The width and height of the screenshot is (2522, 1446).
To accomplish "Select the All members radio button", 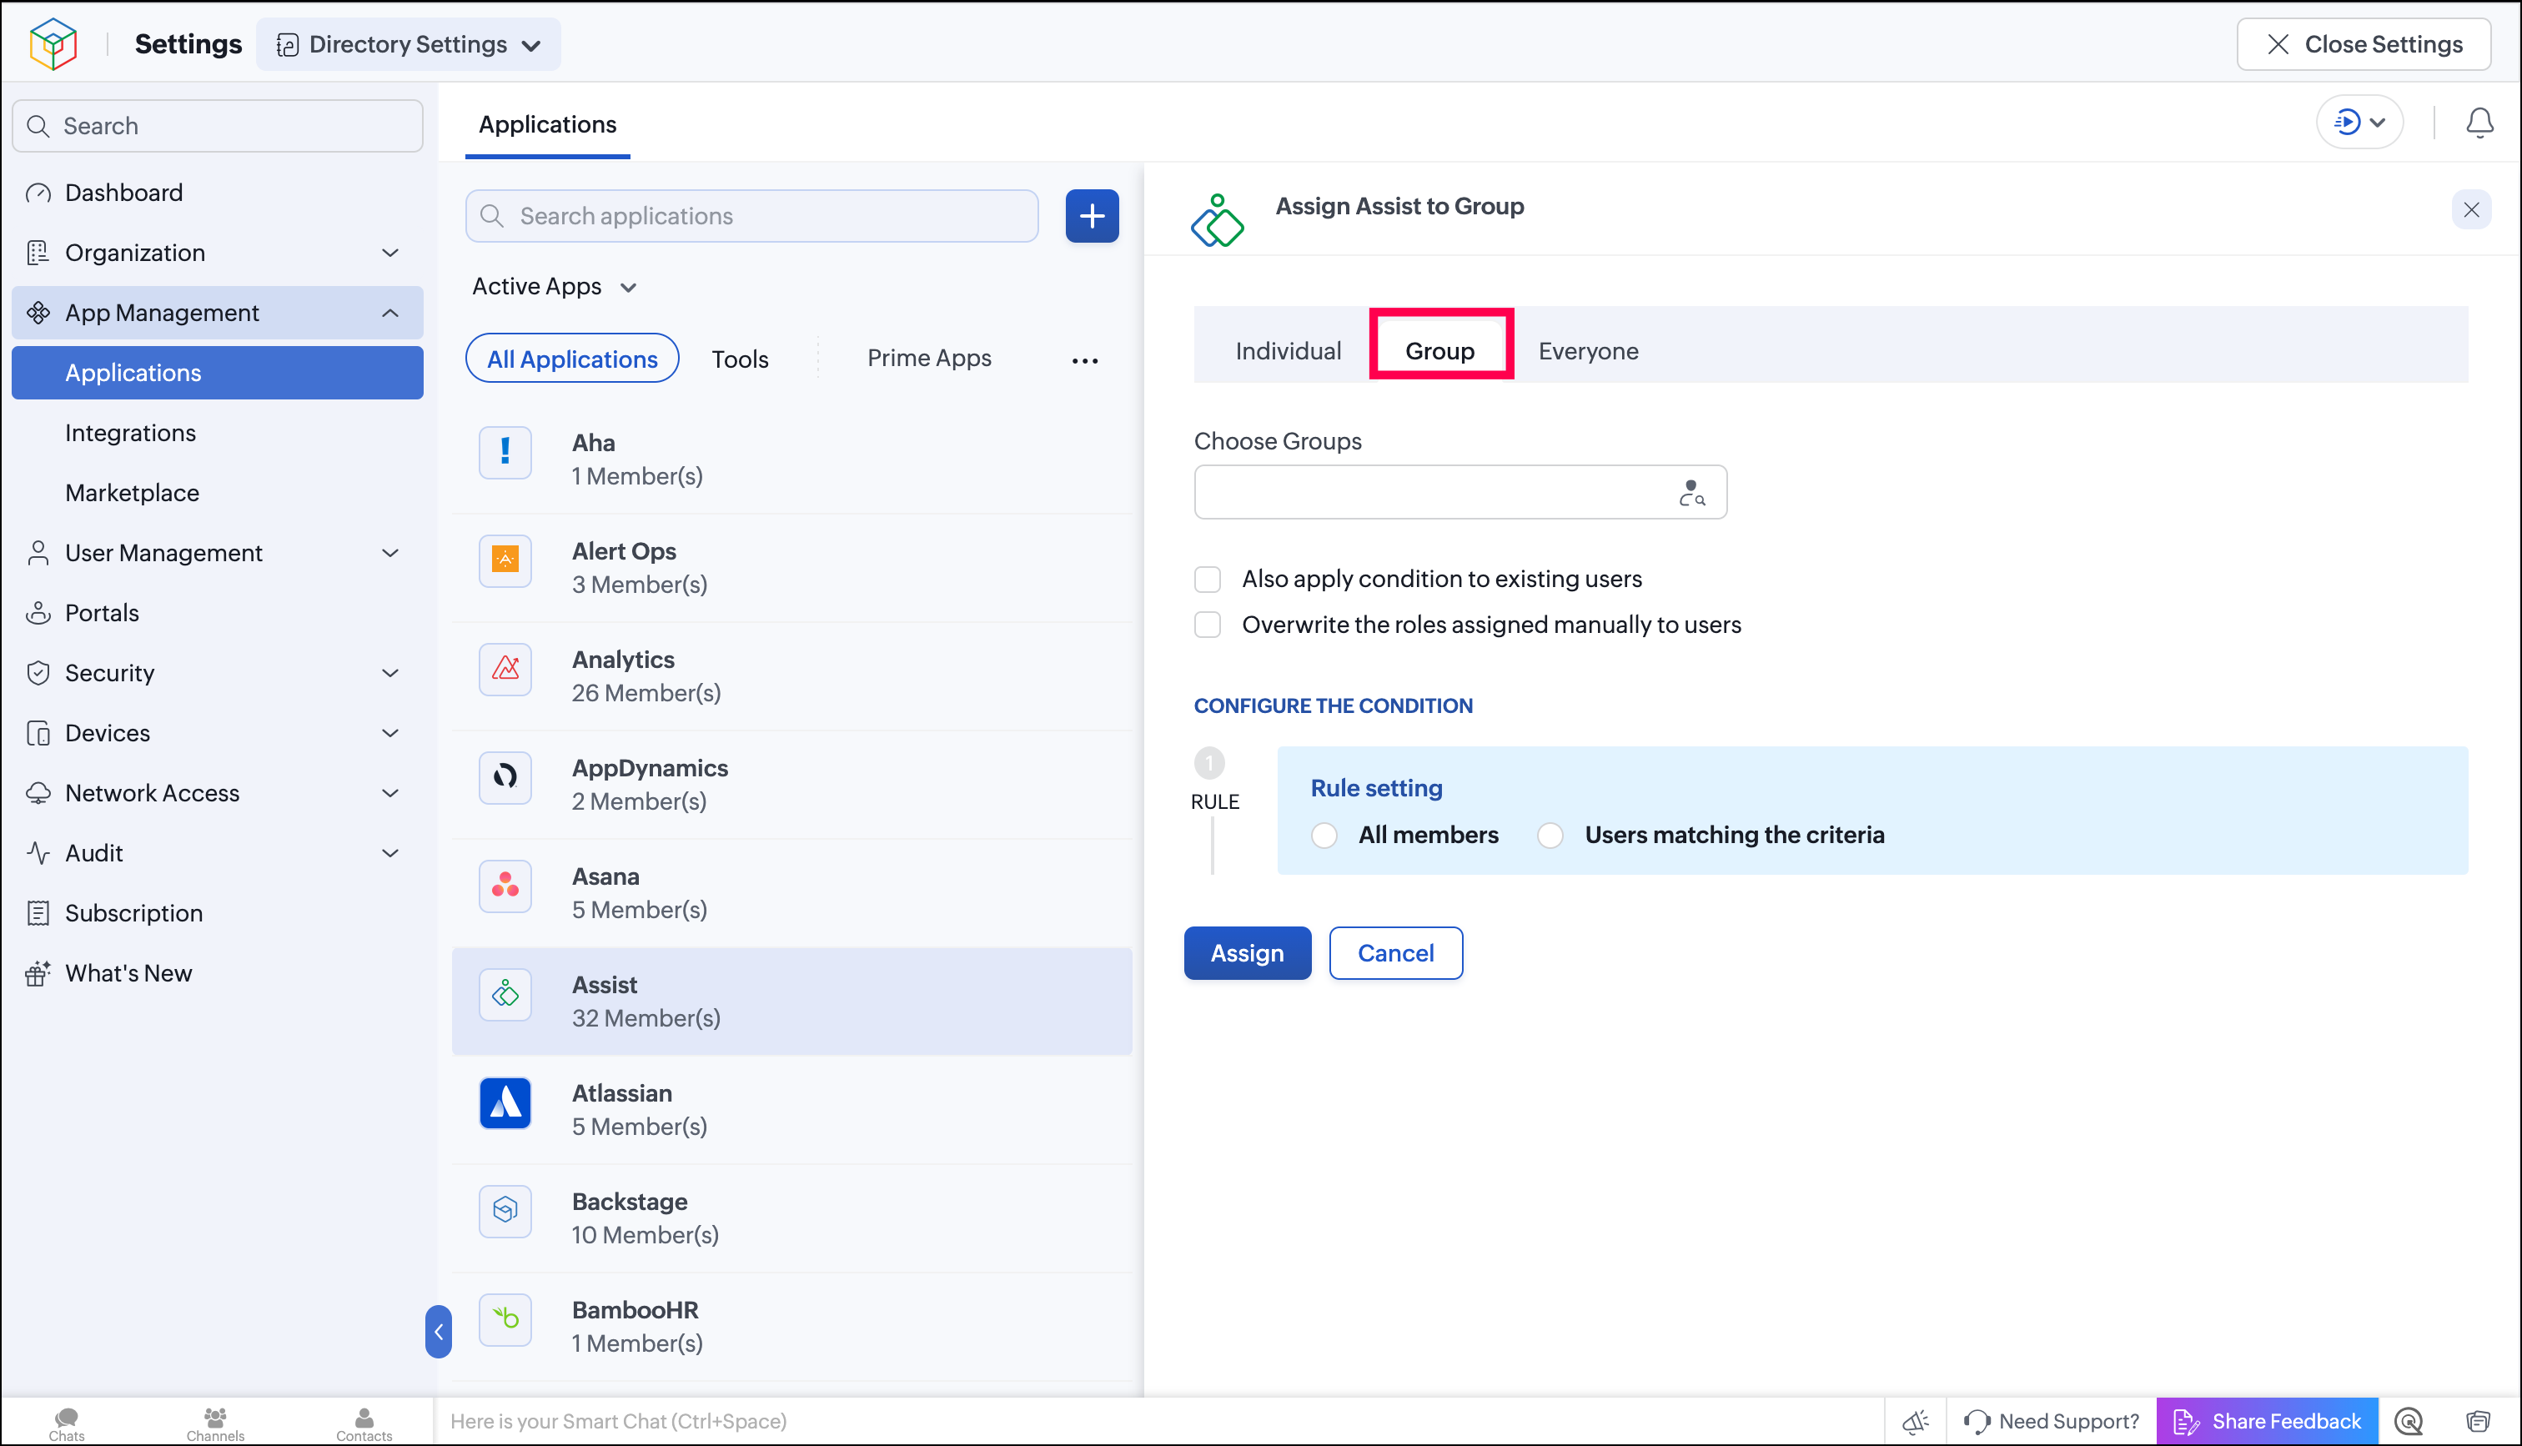I will tap(1324, 836).
